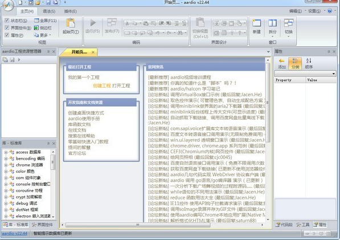Open the 更多 dropdown in 视图 group
The image size is (340, 240).
point(43,35)
